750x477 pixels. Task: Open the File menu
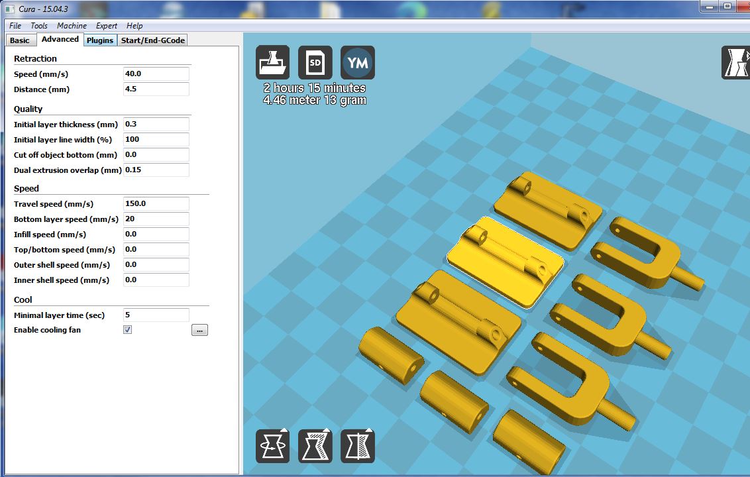coord(15,26)
